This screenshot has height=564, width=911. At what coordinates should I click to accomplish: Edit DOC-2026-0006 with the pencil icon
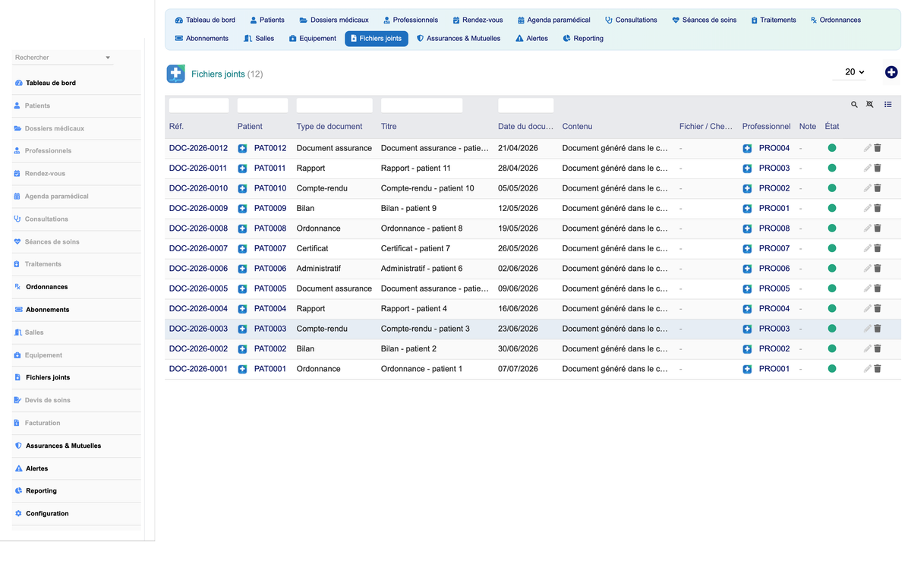(868, 269)
